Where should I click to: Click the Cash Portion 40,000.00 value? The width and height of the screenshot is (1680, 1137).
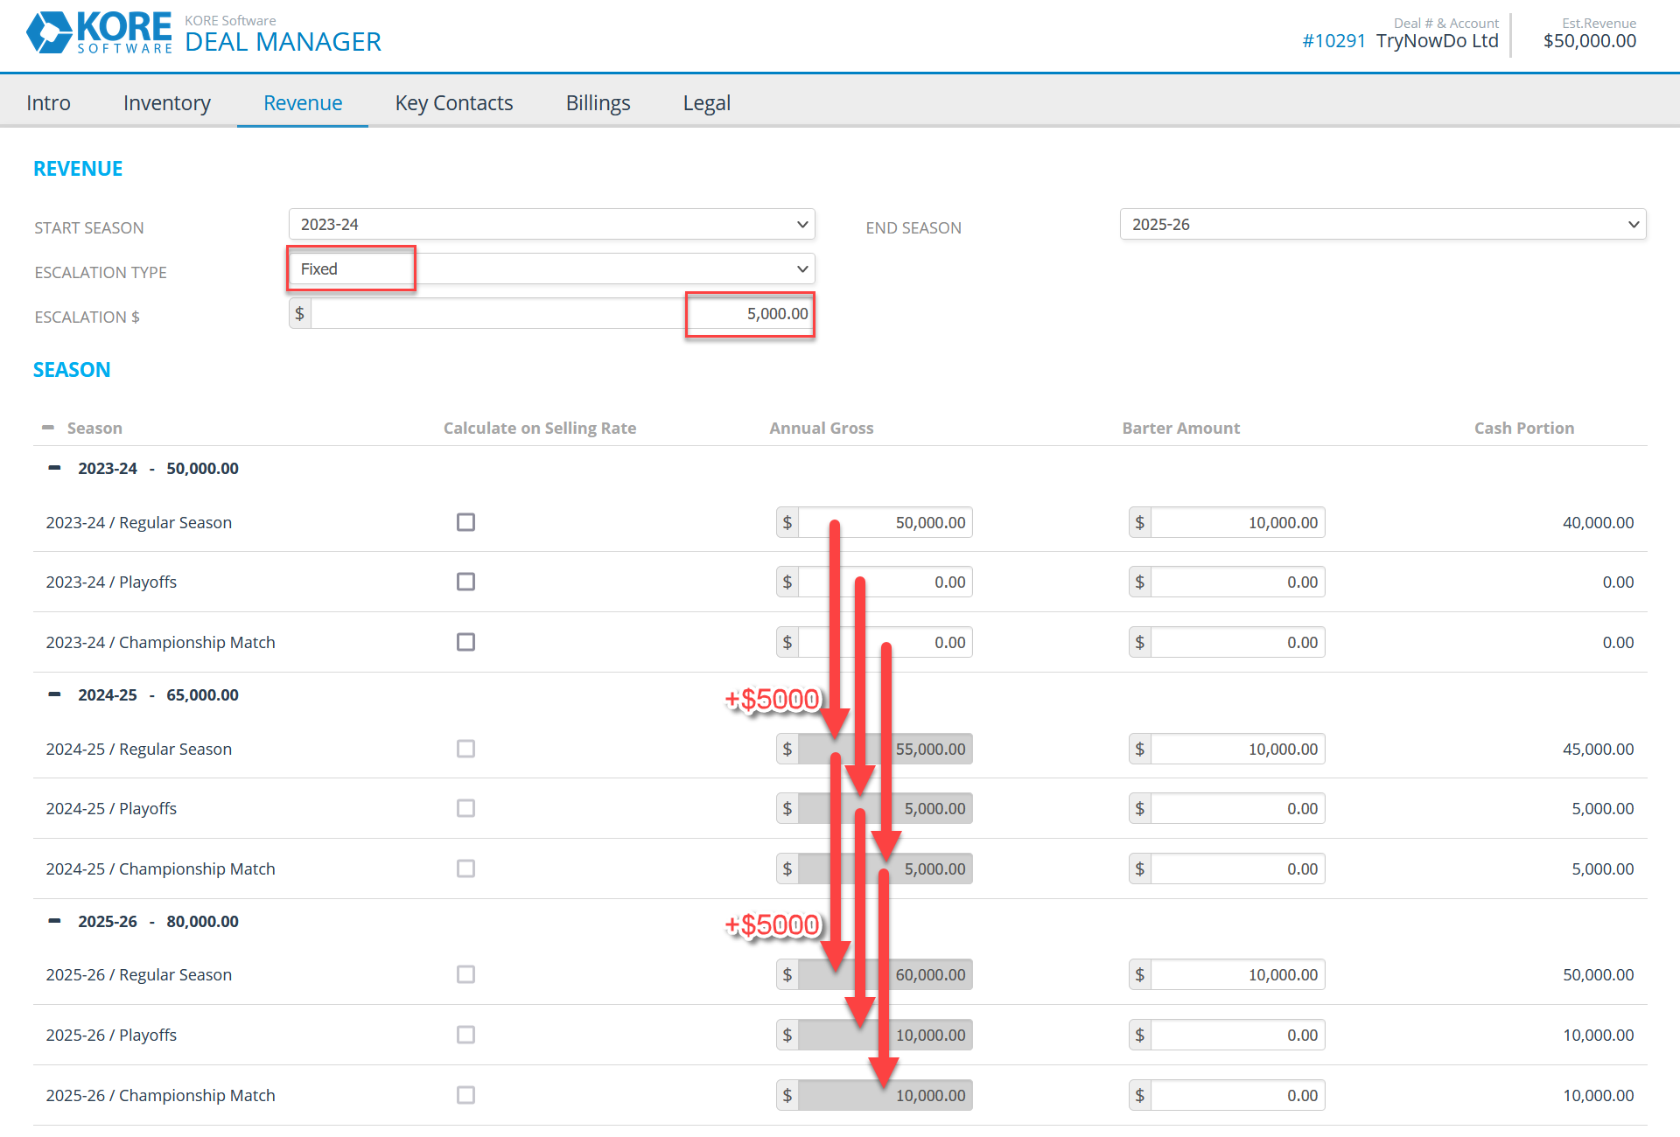(1598, 522)
